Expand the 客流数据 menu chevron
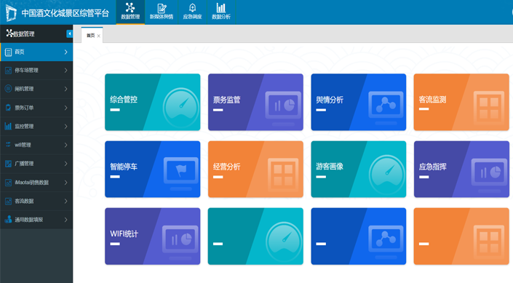This screenshot has width=513, height=283. pos(65,201)
